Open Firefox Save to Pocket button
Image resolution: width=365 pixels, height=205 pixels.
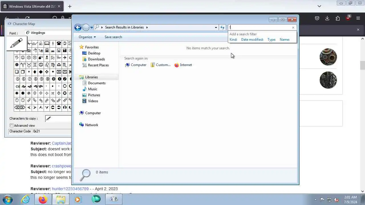(317, 18)
